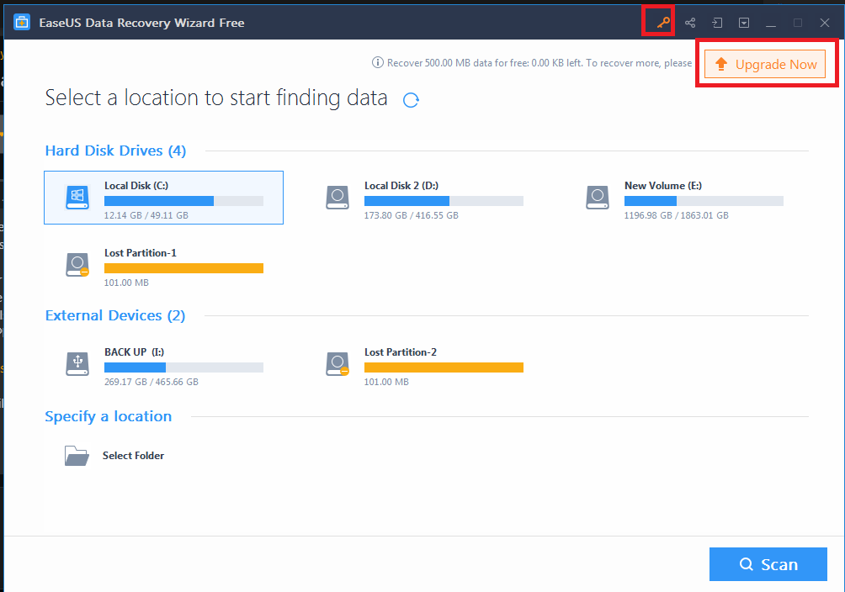The width and height of the screenshot is (845, 592).
Task: Click the refresh drives icon beside heading
Action: [x=412, y=100]
